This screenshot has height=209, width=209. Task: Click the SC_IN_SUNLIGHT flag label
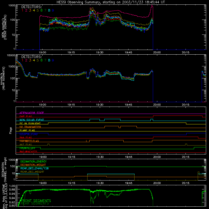[30, 123]
